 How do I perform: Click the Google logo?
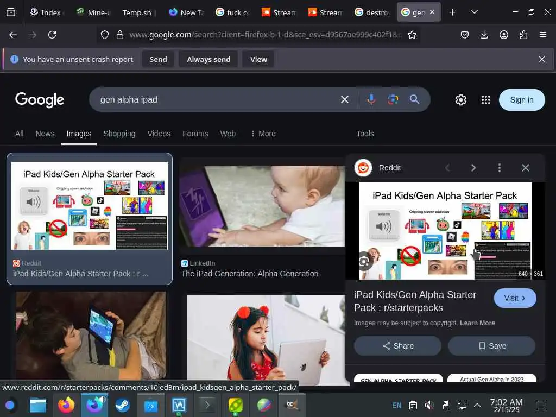40,100
